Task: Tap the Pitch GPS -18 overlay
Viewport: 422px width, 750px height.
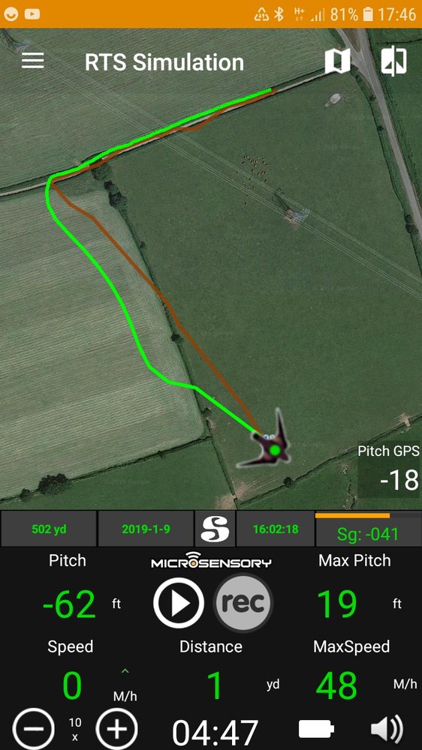Action: click(x=389, y=469)
